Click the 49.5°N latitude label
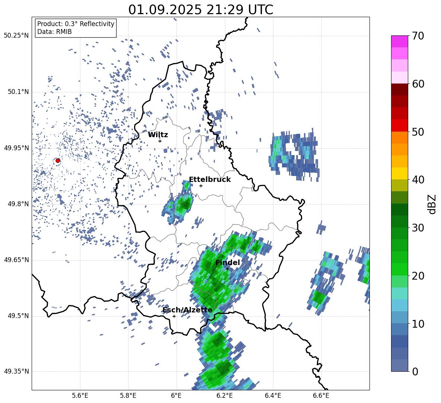441x403 pixels. tap(18, 316)
